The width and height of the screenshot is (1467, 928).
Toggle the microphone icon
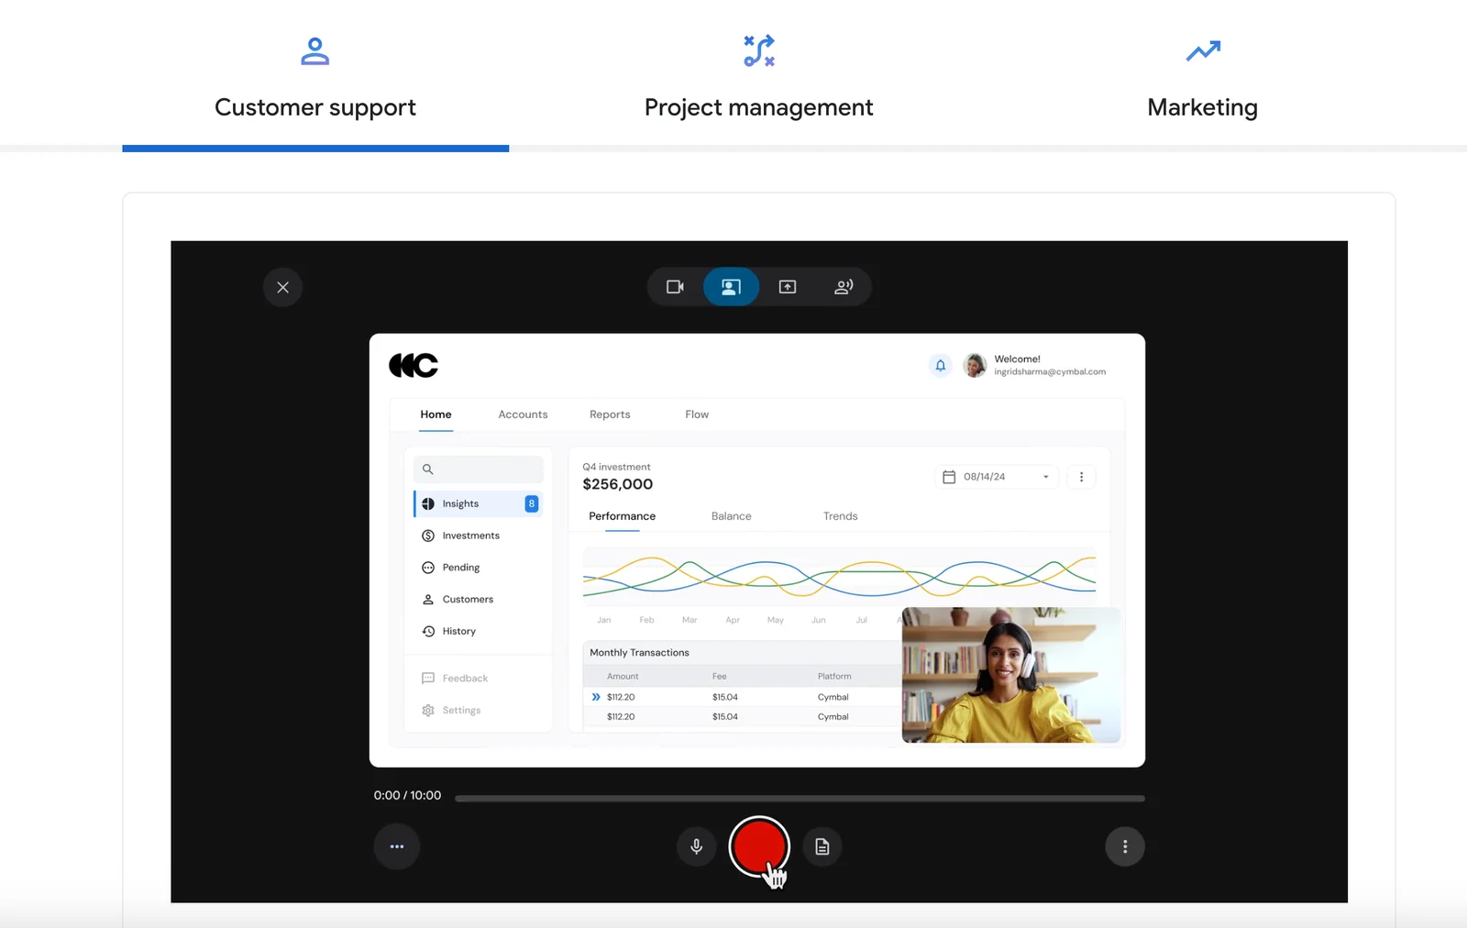(x=696, y=846)
